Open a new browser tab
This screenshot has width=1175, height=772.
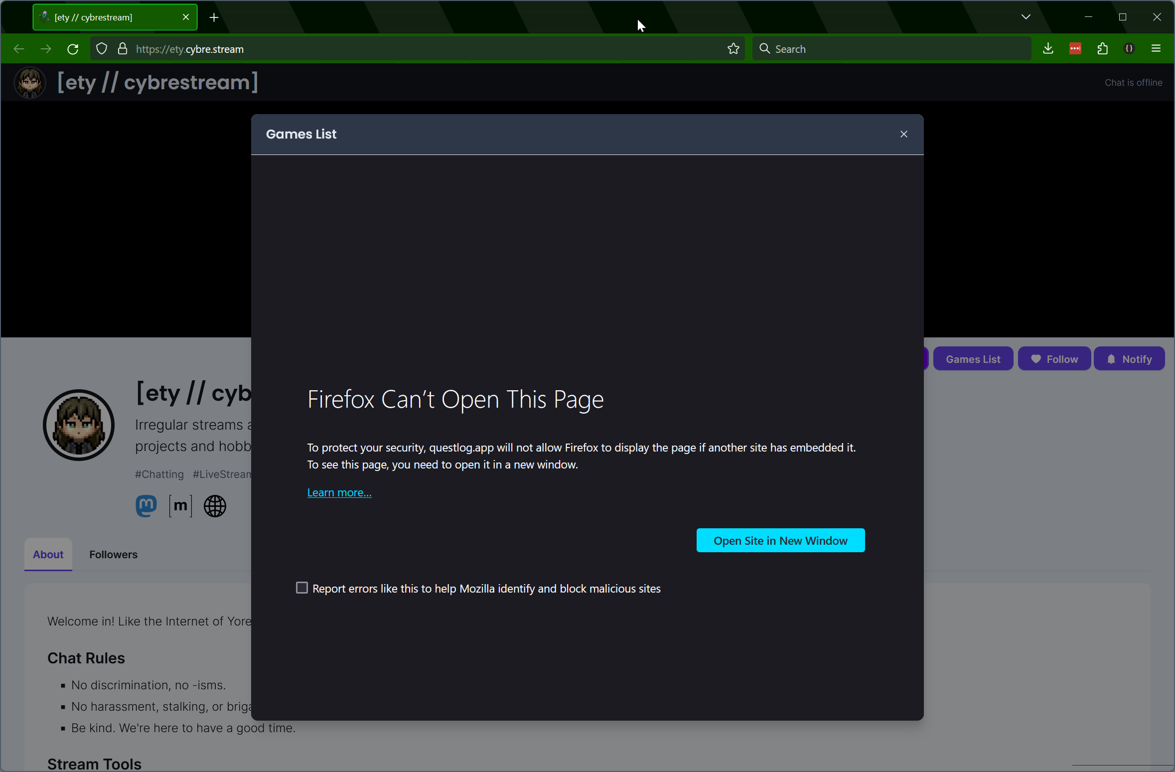(214, 17)
